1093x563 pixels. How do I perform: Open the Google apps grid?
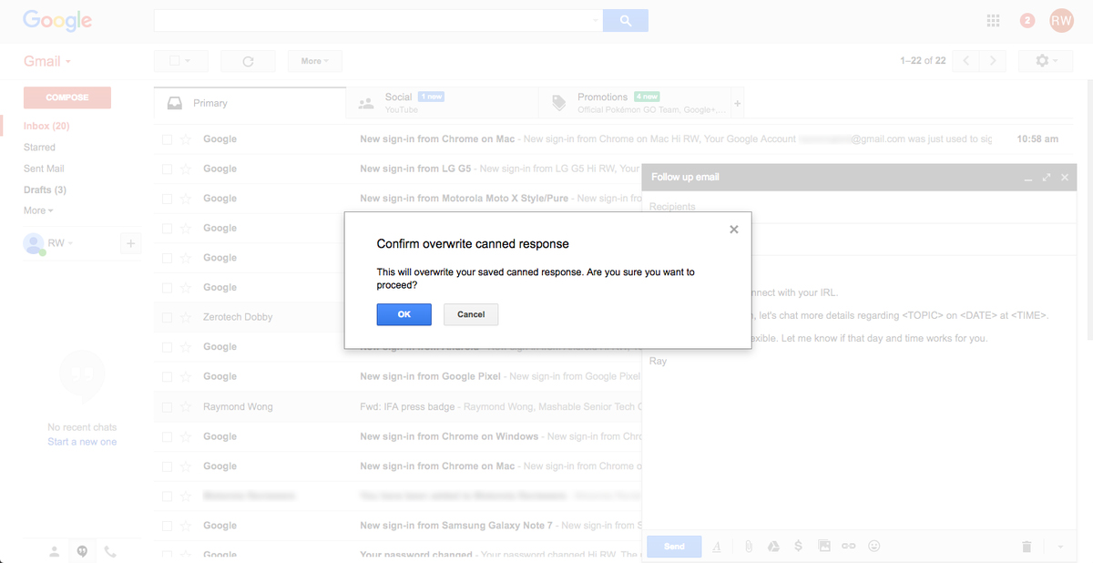pos(994,20)
